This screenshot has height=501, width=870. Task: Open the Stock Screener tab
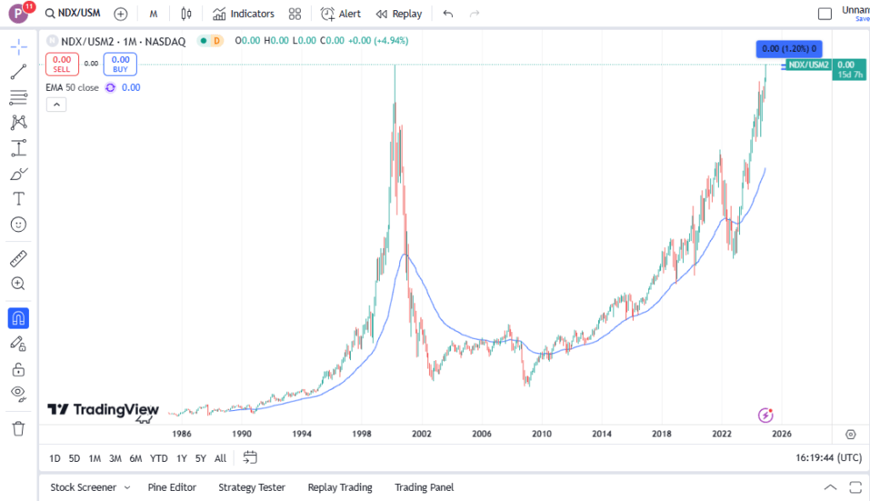[83, 487]
